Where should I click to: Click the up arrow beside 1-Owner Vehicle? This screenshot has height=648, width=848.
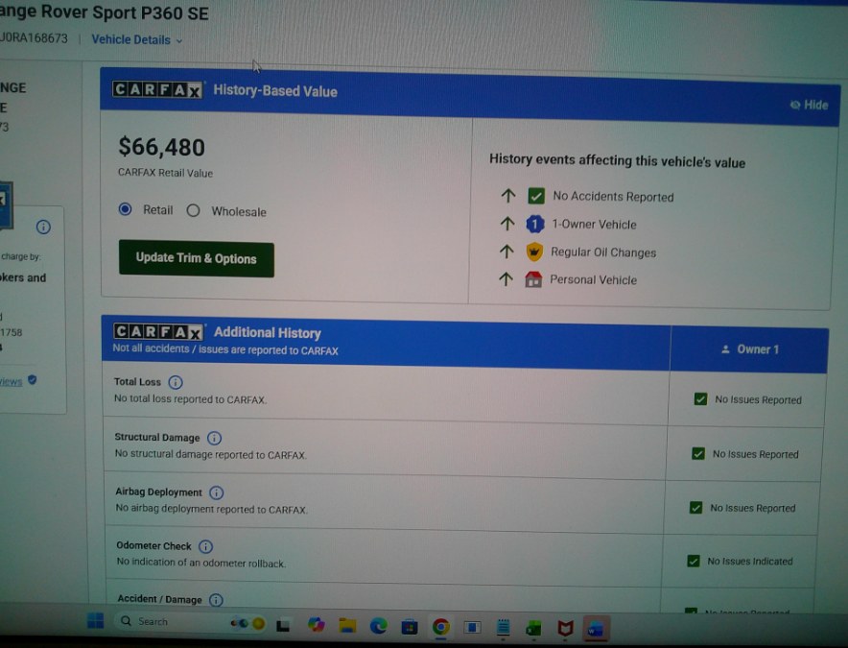coord(507,223)
